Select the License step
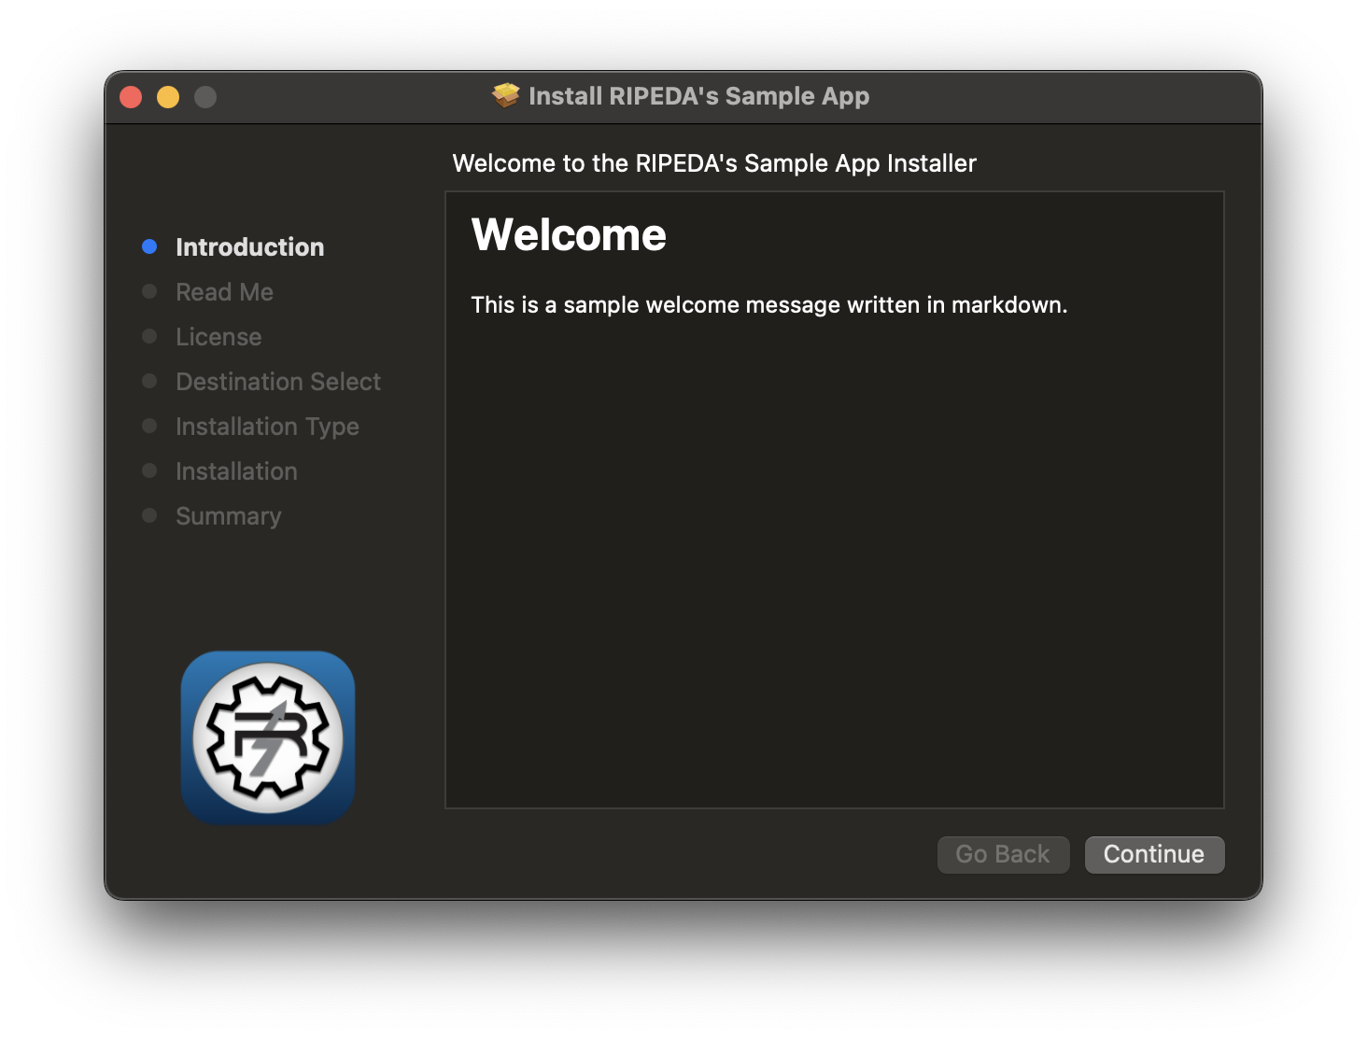Screen dimensions: 1367x1038 pos(218,336)
